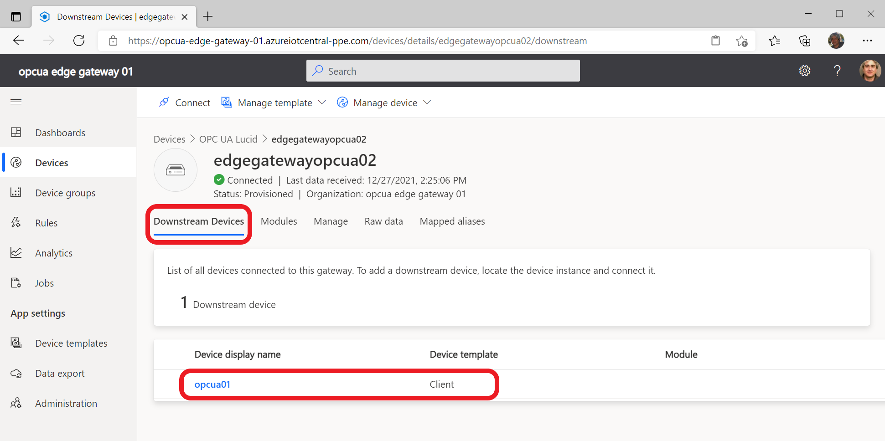The height and width of the screenshot is (441, 885).
Task: Open the browser tab actions menu
Action: (16, 17)
